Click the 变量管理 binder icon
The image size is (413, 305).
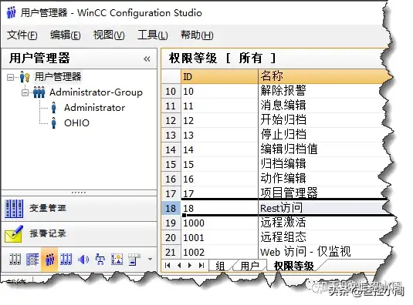click(14, 209)
